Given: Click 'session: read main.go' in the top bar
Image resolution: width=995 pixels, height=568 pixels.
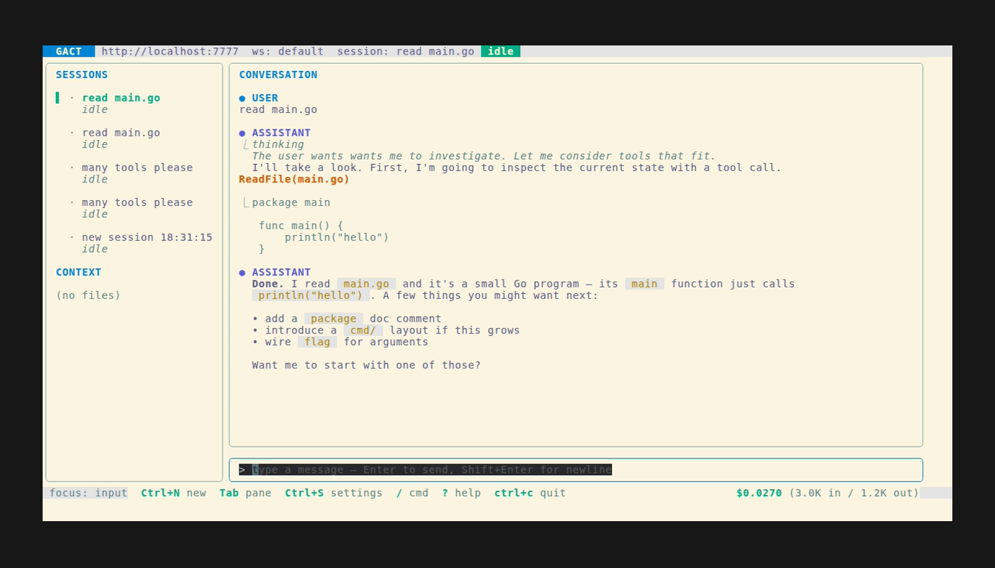Looking at the screenshot, I should (x=406, y=51).
